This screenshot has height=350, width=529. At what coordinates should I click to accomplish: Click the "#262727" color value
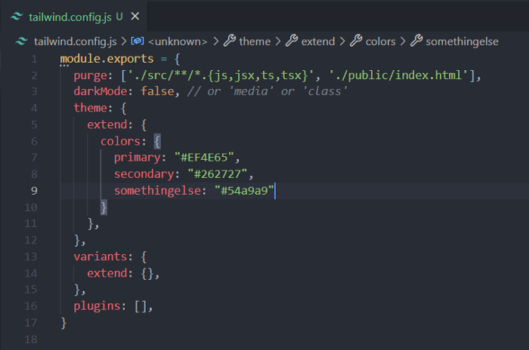(x=218, y=174)
